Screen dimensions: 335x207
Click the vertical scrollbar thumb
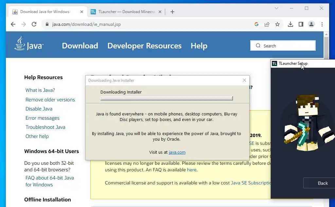[326, 47]
